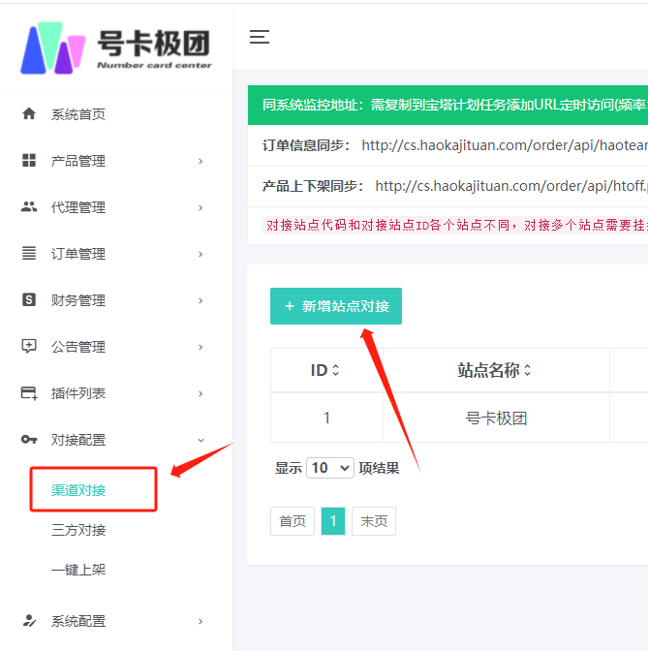Click the card icon for 插件列表
This screenshot has height=651, width=648.
[x=29, y=393]
